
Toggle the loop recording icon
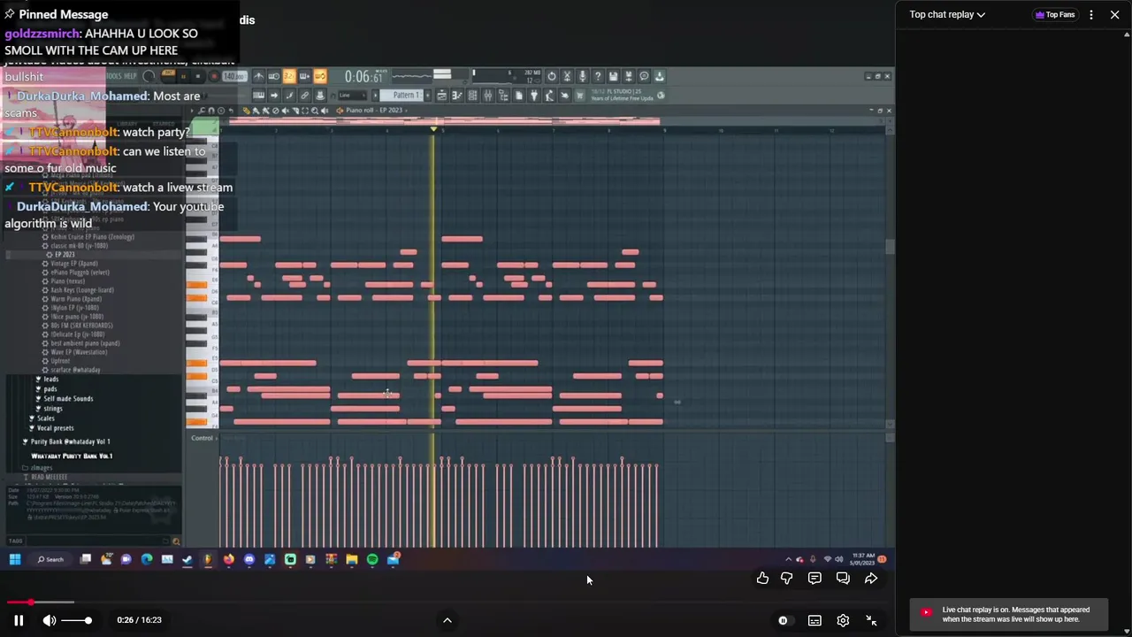pyautogui.click(x=321, y=76)
